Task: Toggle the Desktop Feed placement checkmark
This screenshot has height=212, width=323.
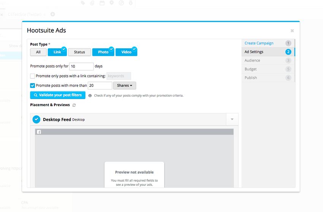Action: (x=36, y=119)
